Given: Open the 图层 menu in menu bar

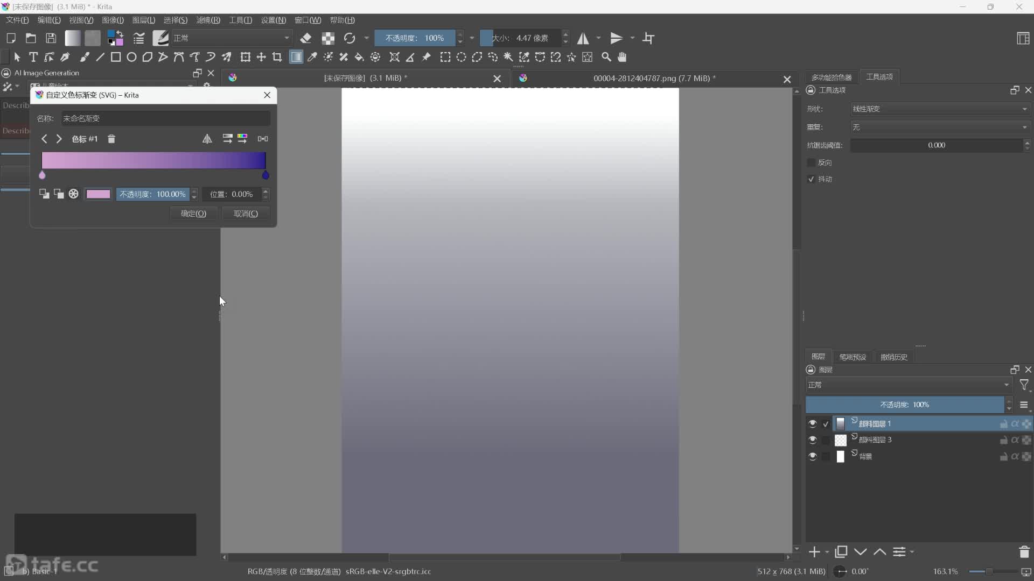Looking at the screenshot, I should [144, 20].
